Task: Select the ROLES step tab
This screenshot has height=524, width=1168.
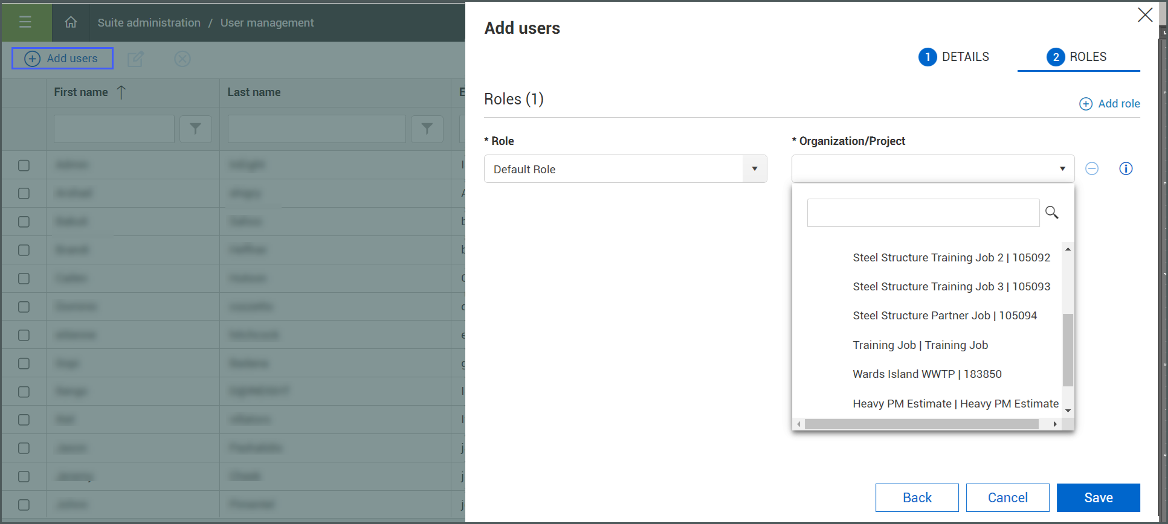Action: click(x=1077, y=57)
